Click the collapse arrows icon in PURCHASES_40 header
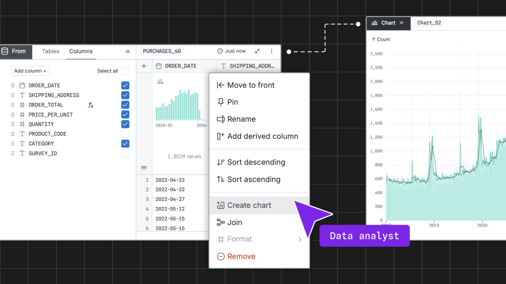This screenshot has width=506, height=284. click(257, 51)
